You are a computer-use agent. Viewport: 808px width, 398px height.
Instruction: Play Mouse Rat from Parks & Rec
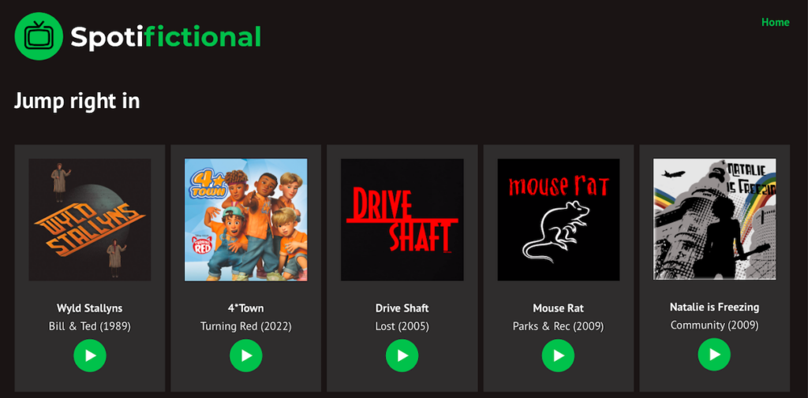coord(559,356)
